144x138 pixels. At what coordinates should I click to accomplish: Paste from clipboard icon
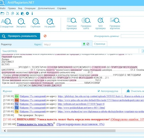tap(22, 14)
